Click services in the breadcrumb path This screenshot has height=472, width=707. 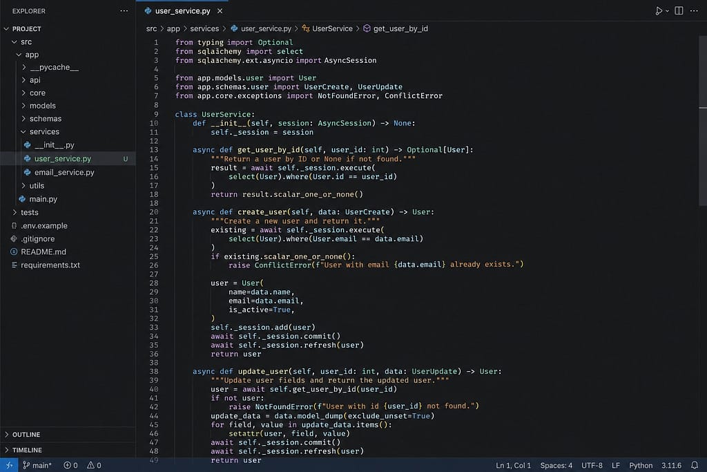click(x=204, y=28)
